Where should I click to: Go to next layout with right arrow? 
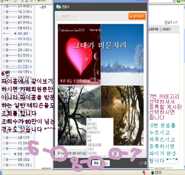coord(74,16)
